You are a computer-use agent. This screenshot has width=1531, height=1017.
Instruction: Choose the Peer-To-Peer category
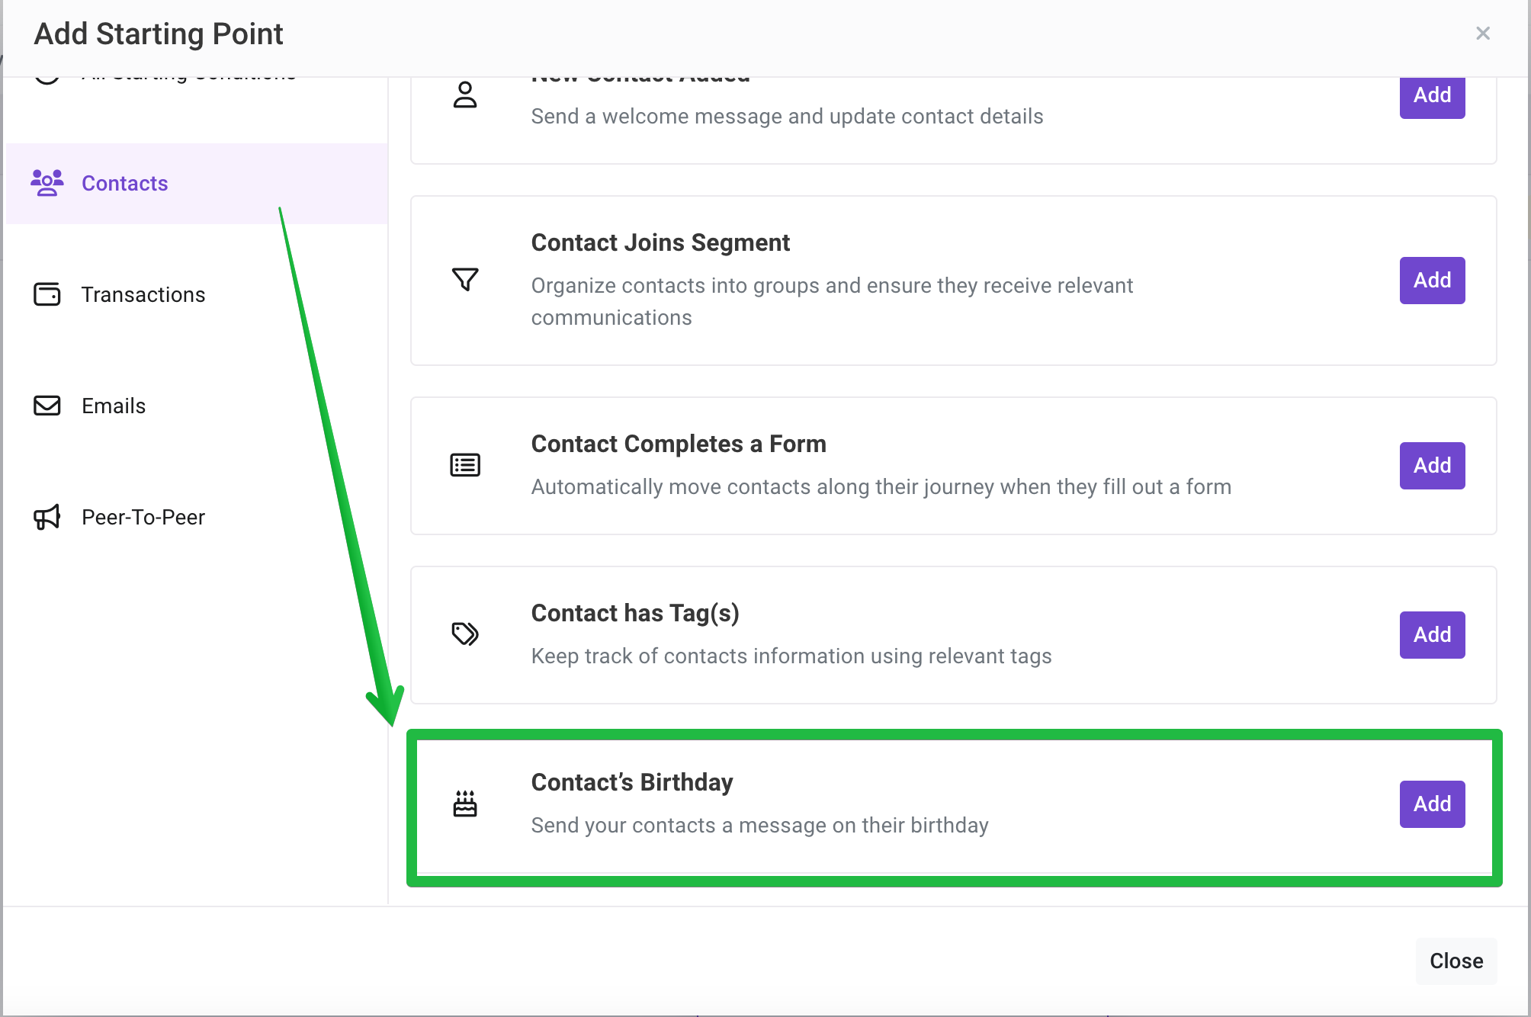[197, 517]
